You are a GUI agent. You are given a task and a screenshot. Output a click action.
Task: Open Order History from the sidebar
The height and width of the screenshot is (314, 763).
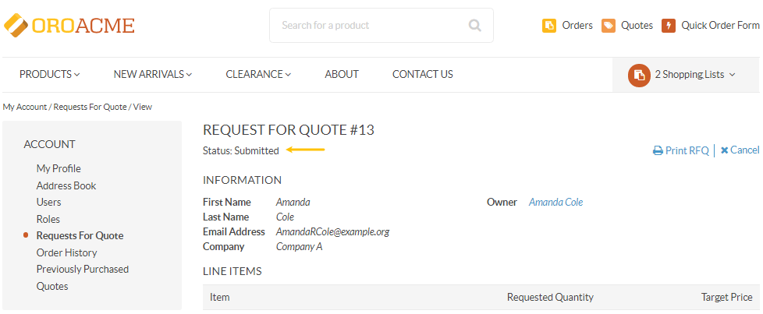66,252
